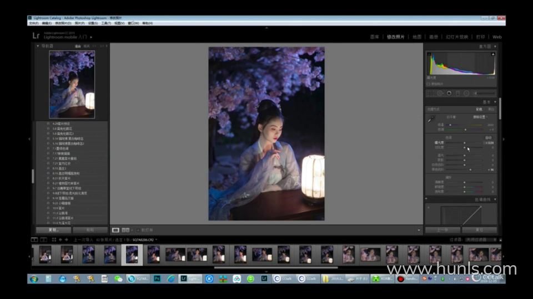Select the adjustment brush tool

click(x=484, y=93)
